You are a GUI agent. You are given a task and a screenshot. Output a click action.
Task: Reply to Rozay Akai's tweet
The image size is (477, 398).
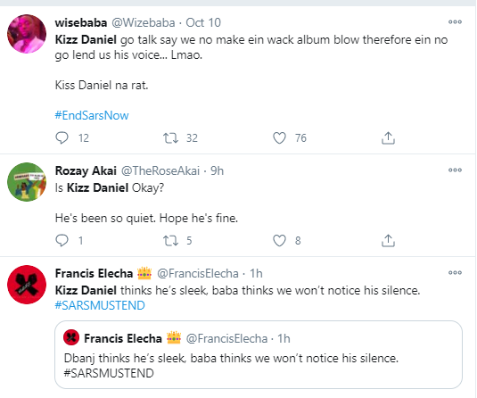pos(62,241)
